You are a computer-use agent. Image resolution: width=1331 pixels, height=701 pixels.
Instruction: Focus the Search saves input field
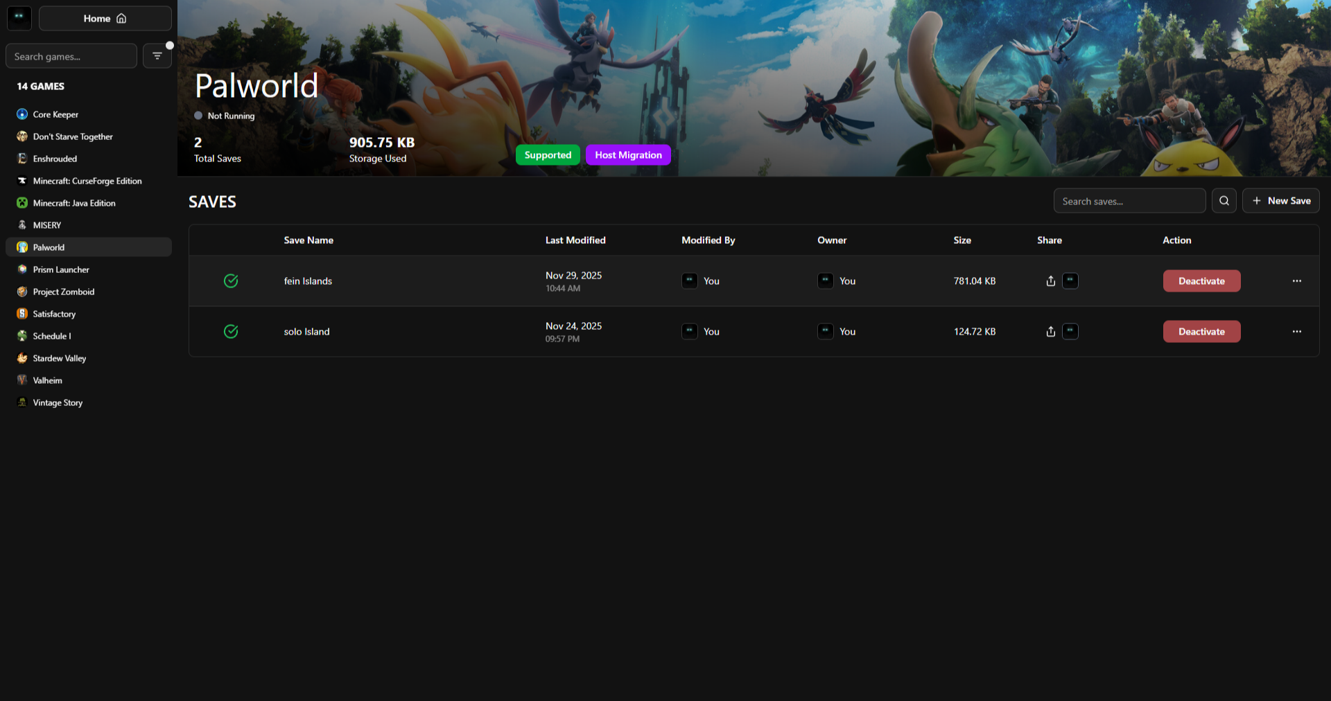(x=1130, y=201)
